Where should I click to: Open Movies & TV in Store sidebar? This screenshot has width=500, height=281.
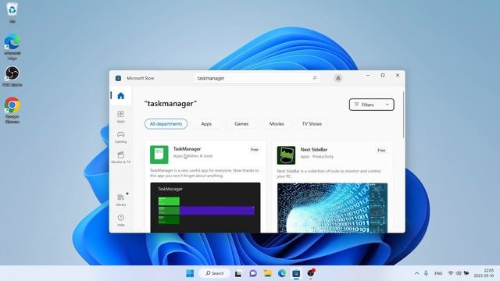coord(120,158)
